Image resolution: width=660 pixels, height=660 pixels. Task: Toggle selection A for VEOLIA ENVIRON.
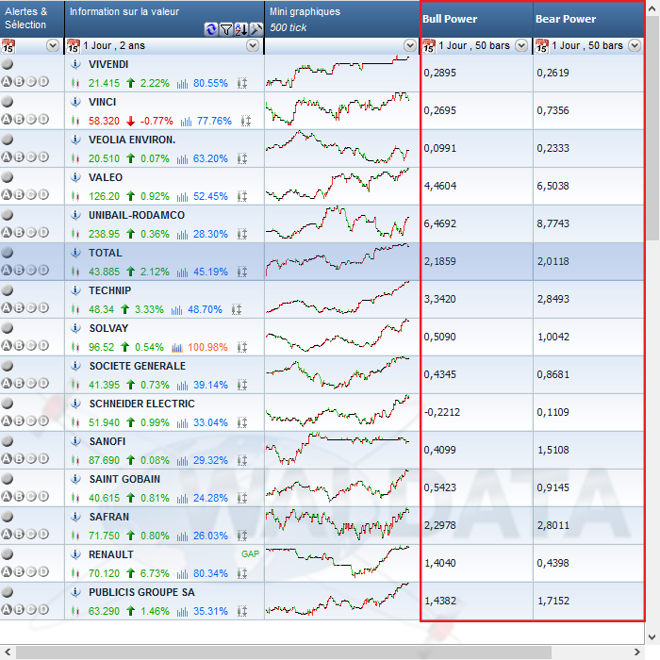[7, 157]
